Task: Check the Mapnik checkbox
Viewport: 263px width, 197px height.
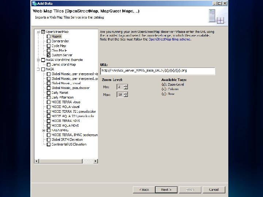Action: 49,36
